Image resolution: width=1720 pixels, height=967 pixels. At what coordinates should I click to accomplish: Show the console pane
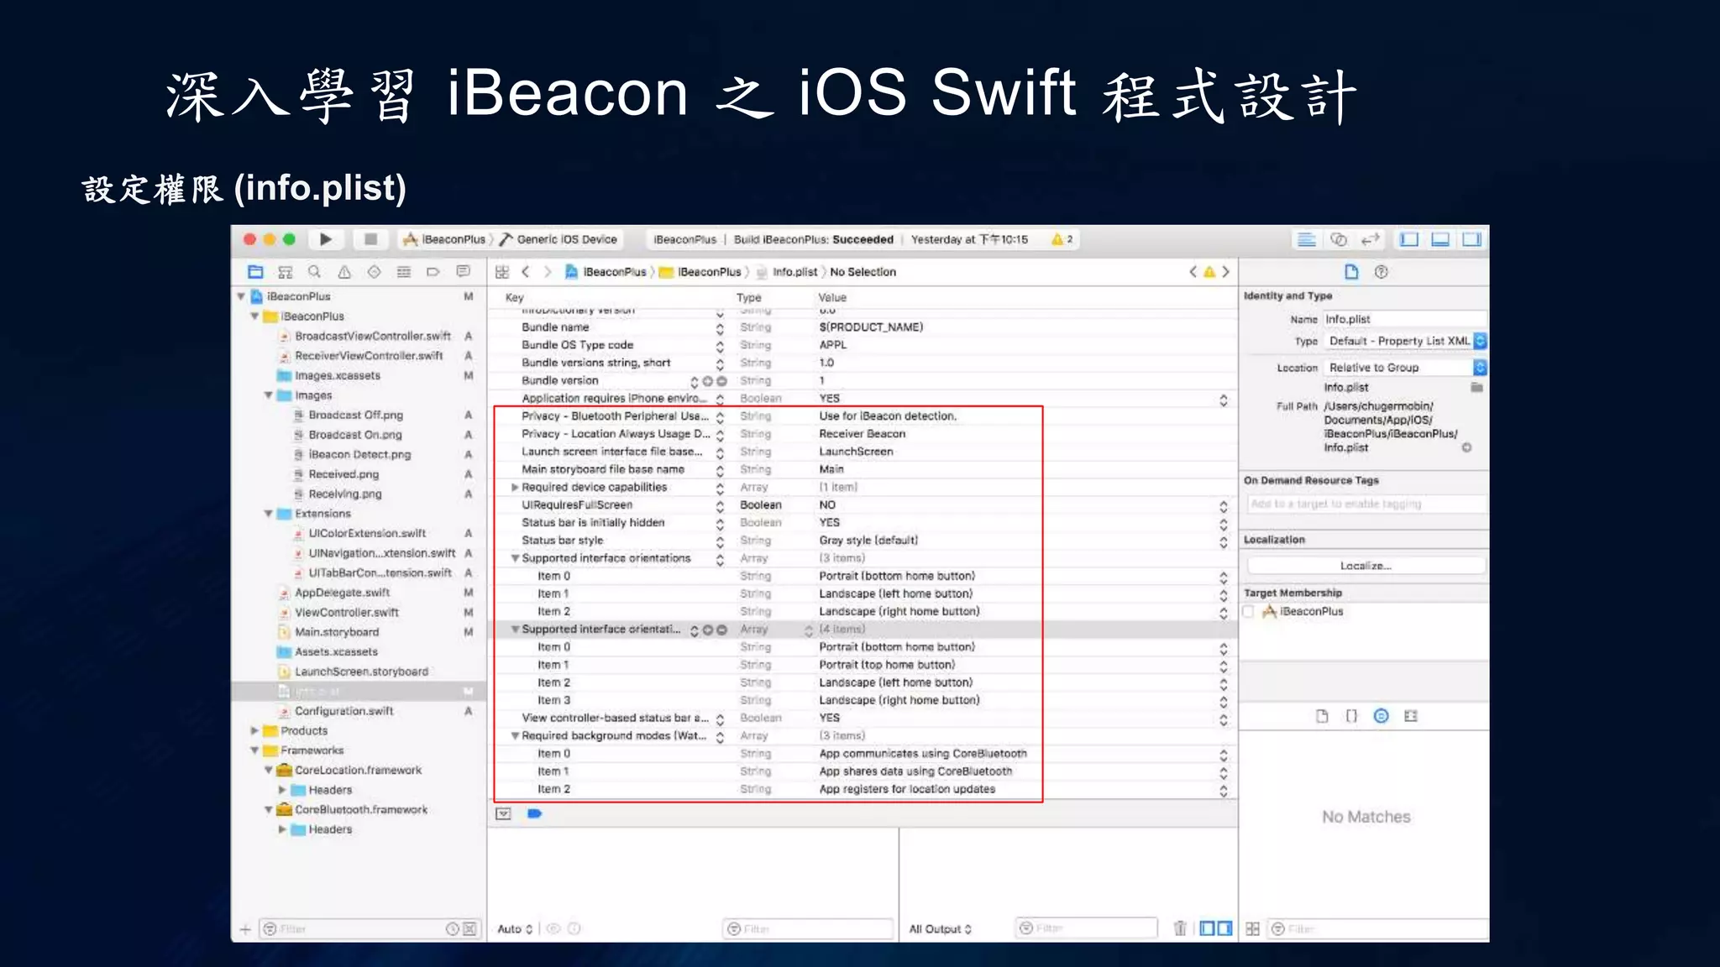coord(1225,928)
